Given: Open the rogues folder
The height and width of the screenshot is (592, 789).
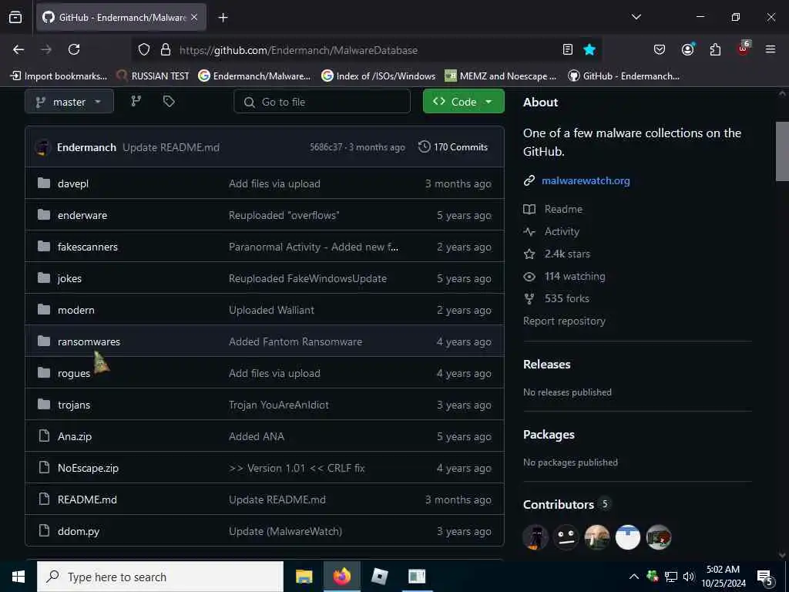Looking at the screenshot, I should (x=74, y=374).
